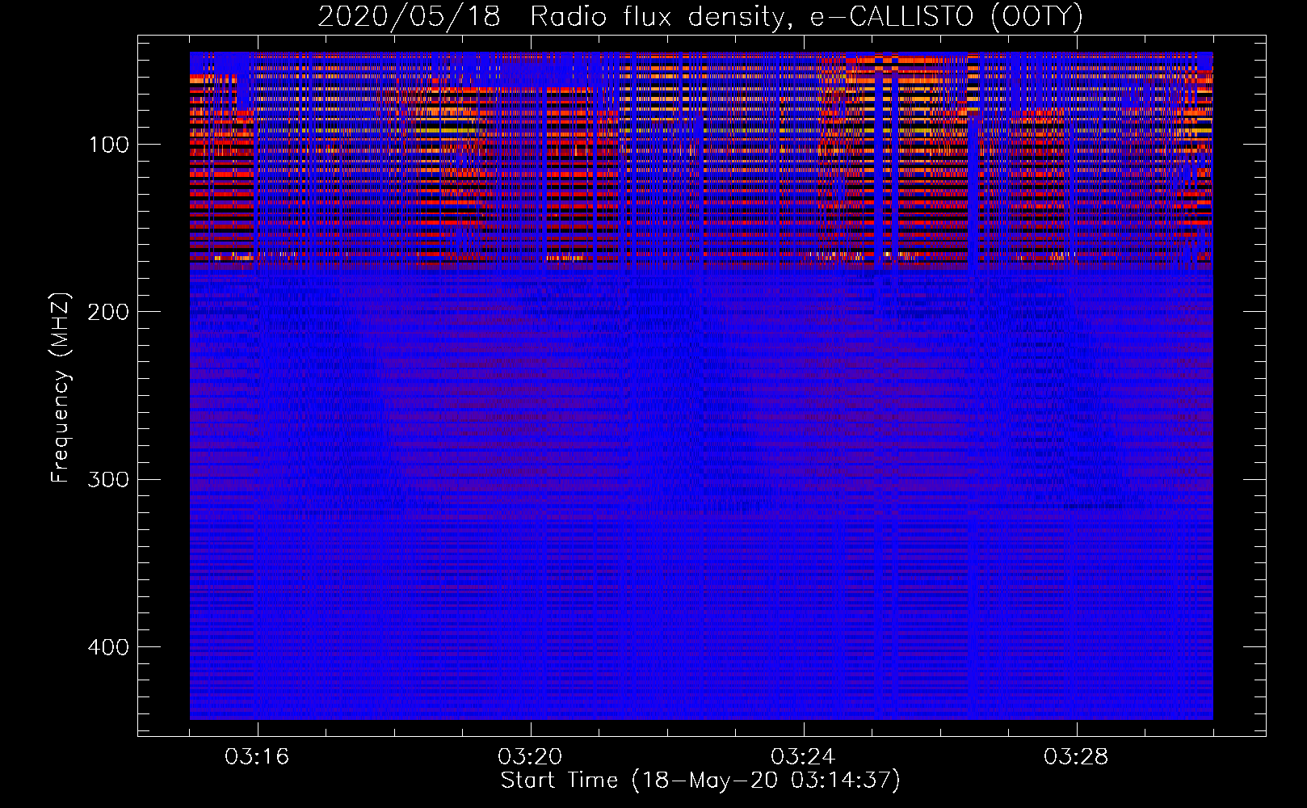This screenshot has height=808, width=1307.
Task: Select the 400 frequency tick label
Action: pos(108,647)
